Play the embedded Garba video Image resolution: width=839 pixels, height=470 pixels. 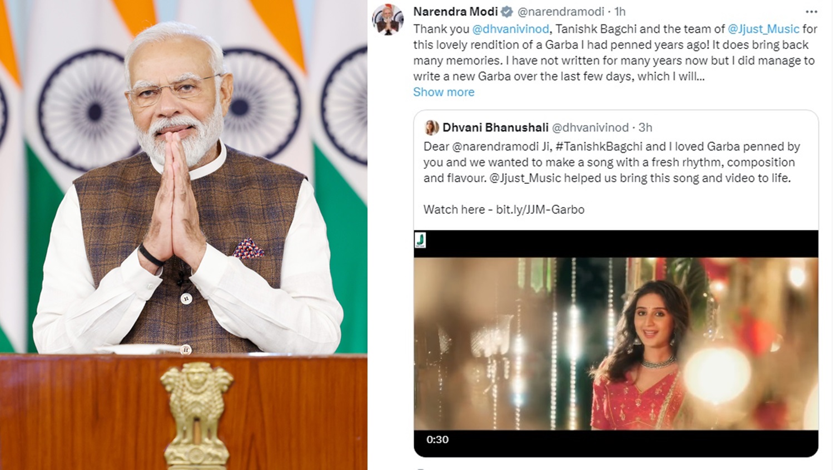point(616,343)
